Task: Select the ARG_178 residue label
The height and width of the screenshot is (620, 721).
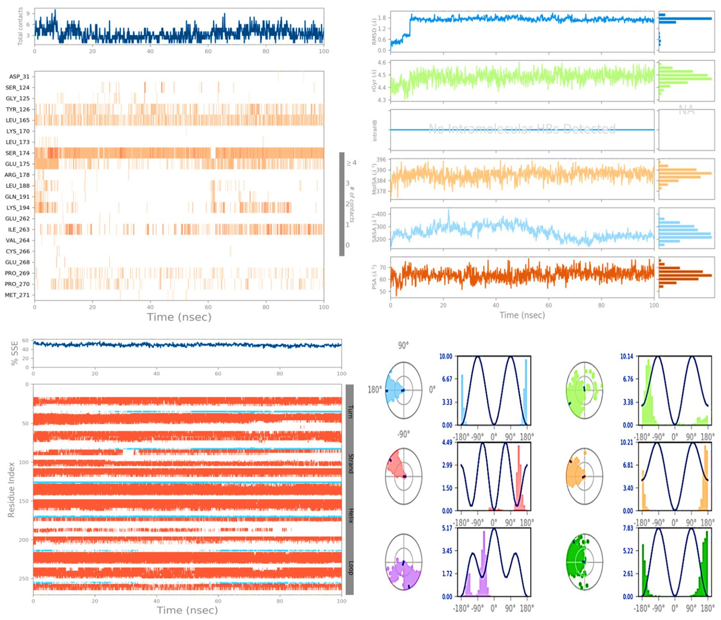Action: coord(17,175)
